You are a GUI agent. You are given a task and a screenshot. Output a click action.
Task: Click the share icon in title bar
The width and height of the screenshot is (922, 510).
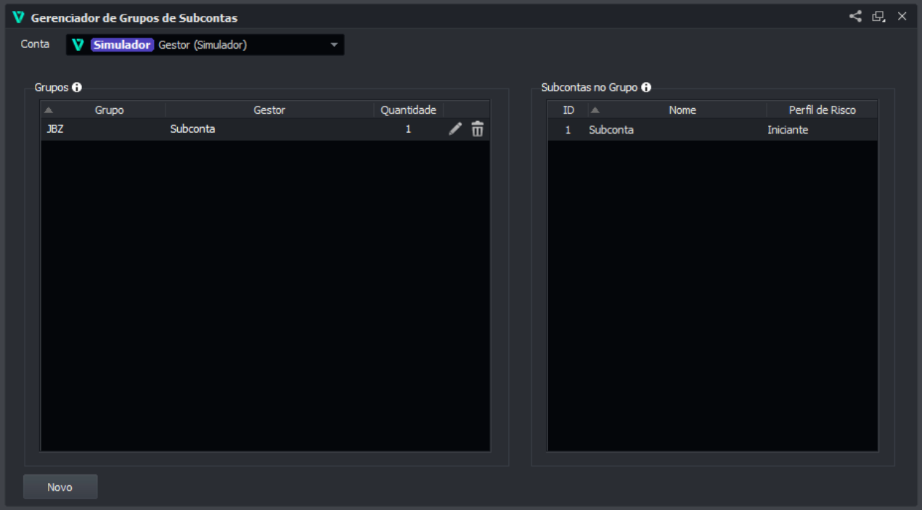855,17
